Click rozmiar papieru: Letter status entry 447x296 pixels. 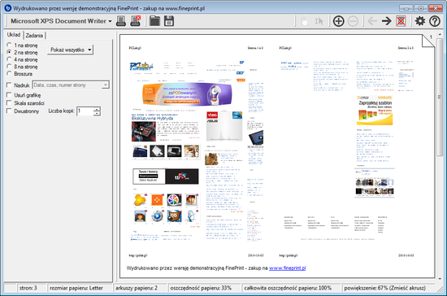(x=80, y=288)
